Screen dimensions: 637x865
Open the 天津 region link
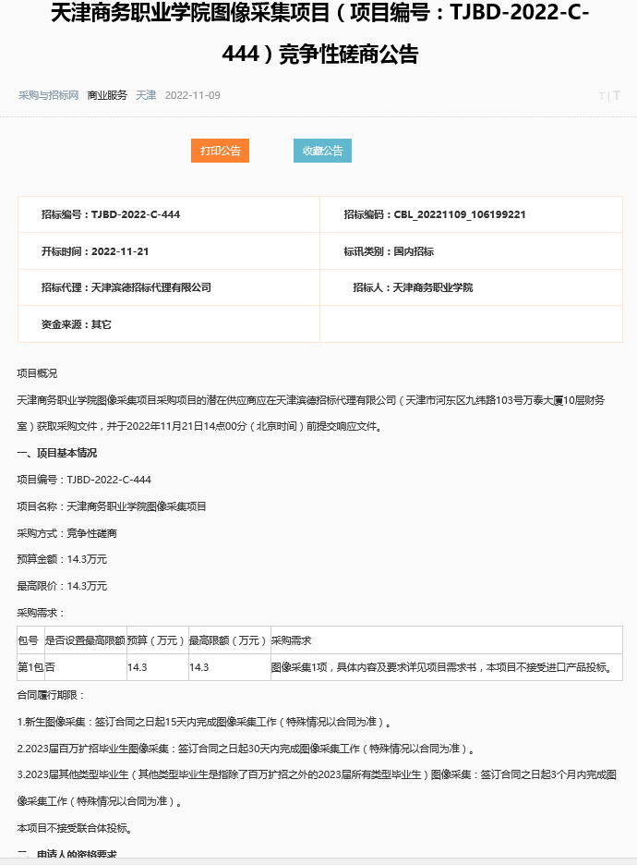[146, 95]
